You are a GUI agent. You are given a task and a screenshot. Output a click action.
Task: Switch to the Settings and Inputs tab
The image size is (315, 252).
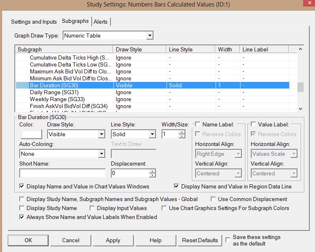click(x=34, y=22)
